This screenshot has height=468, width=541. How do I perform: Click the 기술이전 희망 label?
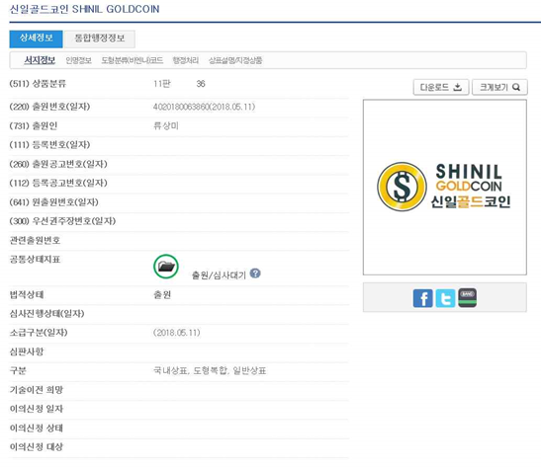37,390
